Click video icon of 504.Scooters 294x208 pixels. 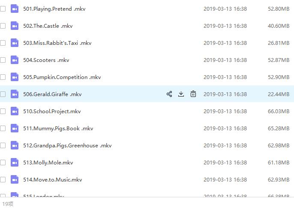click(15, 60)
